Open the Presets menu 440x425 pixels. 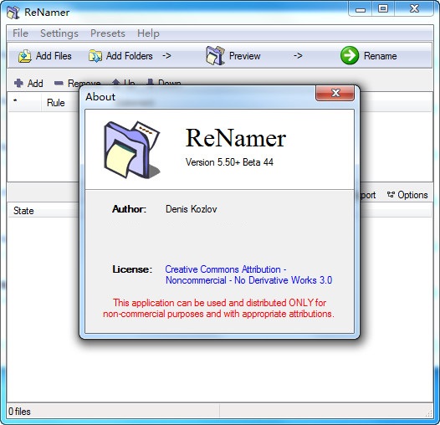tap(107, 33)
